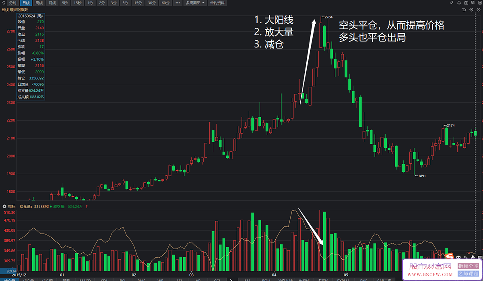Select the 15分 period
Image resolution: width=483 pixels, height=281 pixels.
pyautogui.click(x=138, y=3)
